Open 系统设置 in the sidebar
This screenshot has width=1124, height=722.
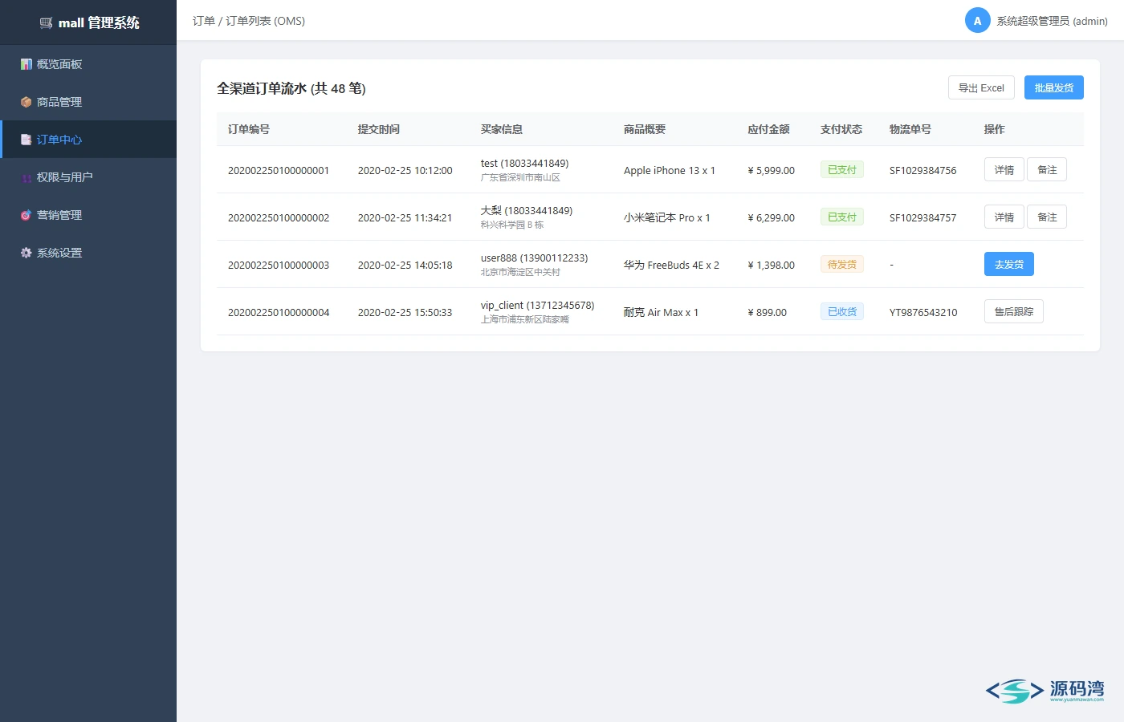pyautogui.click(x=88, y=253)
